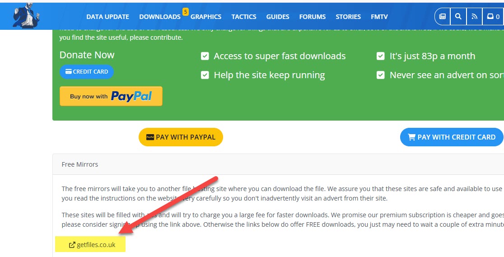Open the RSS feed icon
504x257 pixels.
coord(474,17)
